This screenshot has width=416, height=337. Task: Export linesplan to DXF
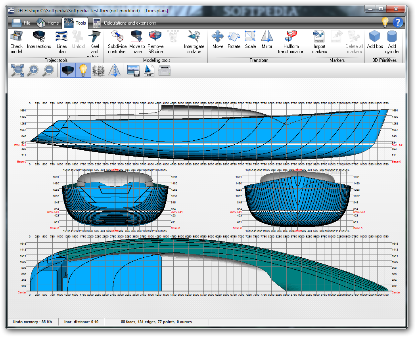(x=149, y=71)
